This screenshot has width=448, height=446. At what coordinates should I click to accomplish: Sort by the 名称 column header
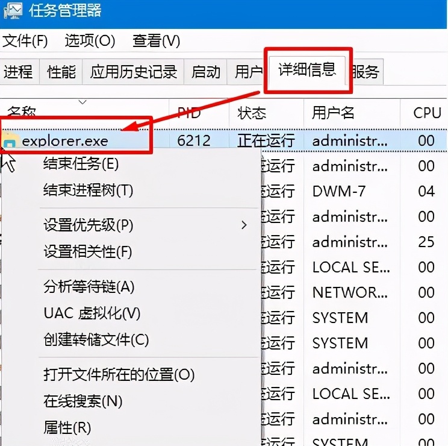tap(84, 113)
